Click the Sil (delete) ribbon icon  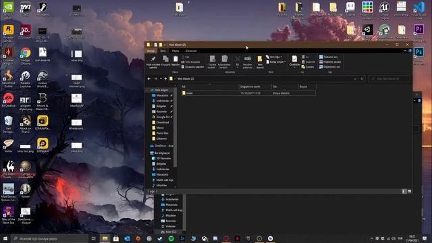237,61
